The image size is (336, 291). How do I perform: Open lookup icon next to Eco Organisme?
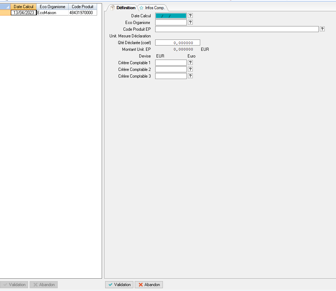point(190,22)
